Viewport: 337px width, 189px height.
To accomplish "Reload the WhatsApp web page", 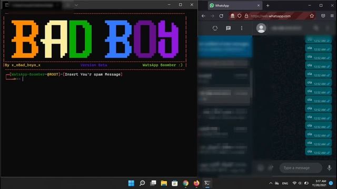I will click(x=221, y=16).
